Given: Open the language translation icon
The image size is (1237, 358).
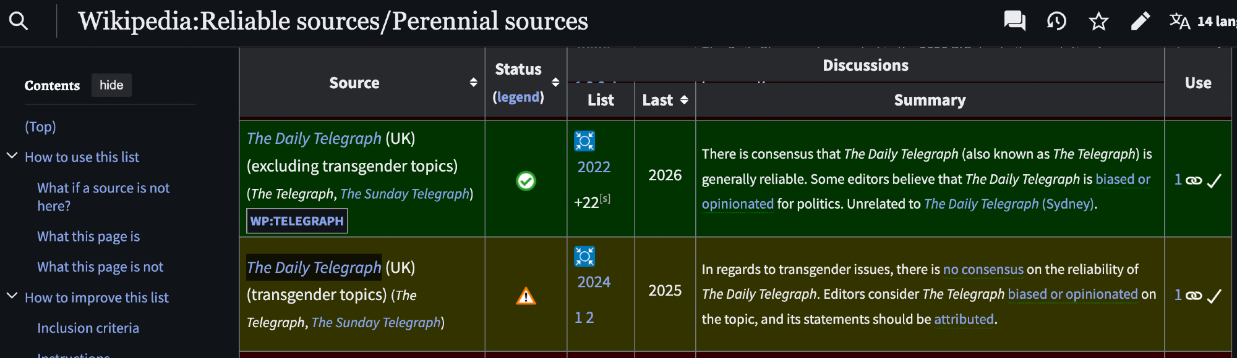Looking at the screenshot, I should point(1179,21).
